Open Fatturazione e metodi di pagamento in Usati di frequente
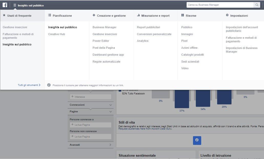 (18, 36)
